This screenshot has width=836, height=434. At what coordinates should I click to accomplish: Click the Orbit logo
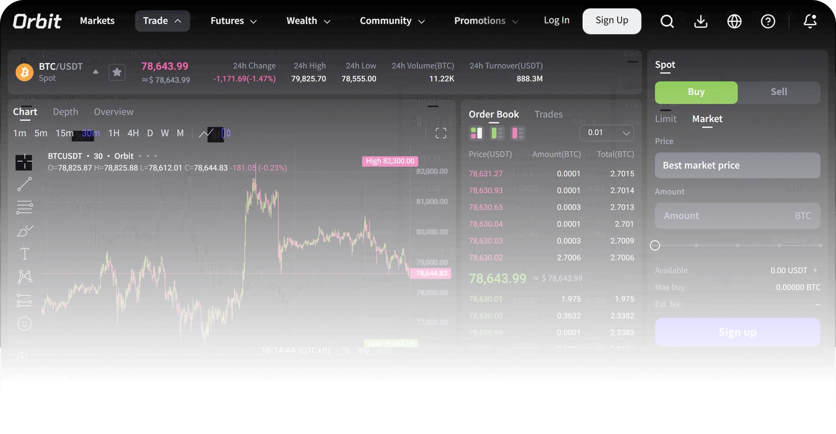(x=37, y=21)
